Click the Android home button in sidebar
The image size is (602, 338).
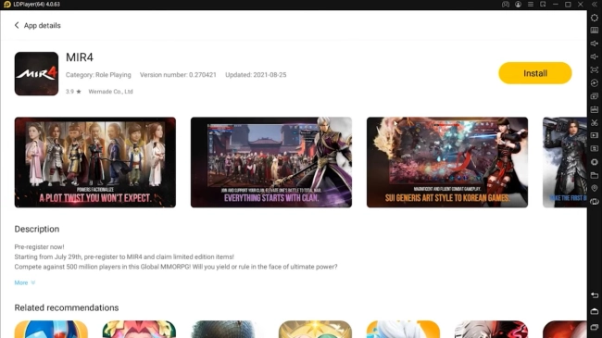(595, 311)
